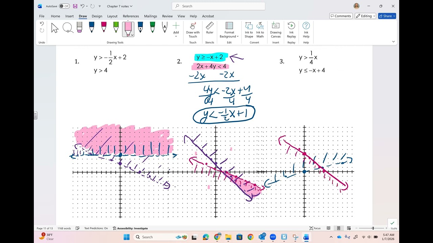The height and width of the screenshot is (243, 433).
Task: Start Ink Replay
Action: pyautogui.click(x=291, y=30)
